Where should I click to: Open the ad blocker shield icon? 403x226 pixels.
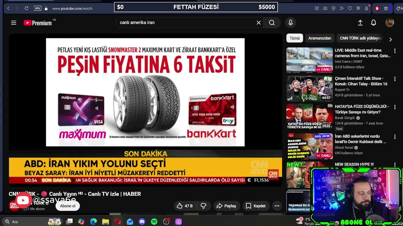click(333, 8)
